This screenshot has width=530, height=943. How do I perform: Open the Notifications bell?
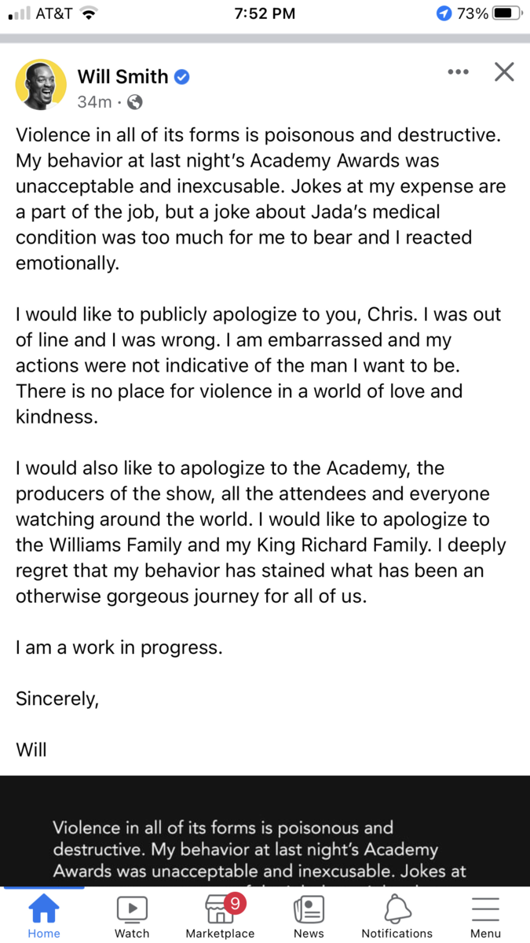pos(397,918)
